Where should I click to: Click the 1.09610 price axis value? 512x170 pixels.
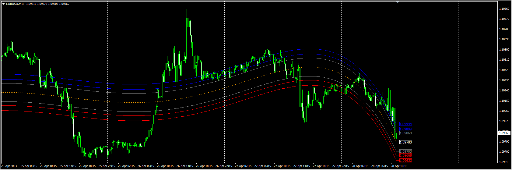coord(504,162)
